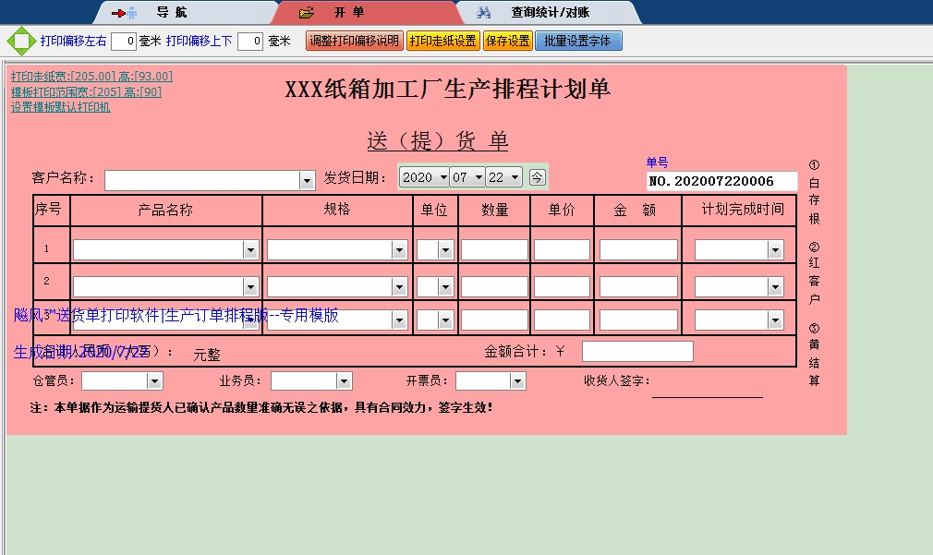The width and height of the screenshot is (933, 555).
Task: Expand the 客户名称 dropdown
Action: (x=308, y=180)
